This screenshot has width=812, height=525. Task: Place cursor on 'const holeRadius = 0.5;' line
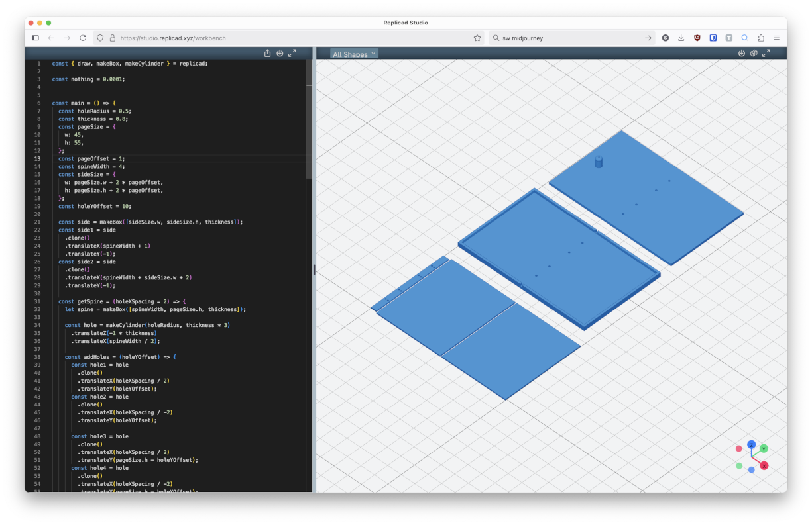click(x=95, y=111)
